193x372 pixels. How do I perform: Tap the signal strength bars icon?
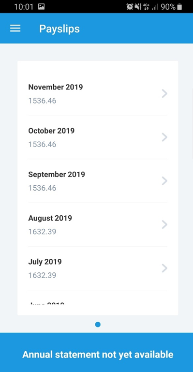click(155, 7)
